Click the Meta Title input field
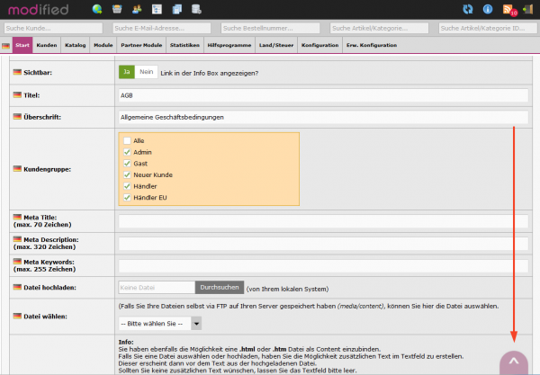This screenshot has height=375, width=540. point(323,221)
